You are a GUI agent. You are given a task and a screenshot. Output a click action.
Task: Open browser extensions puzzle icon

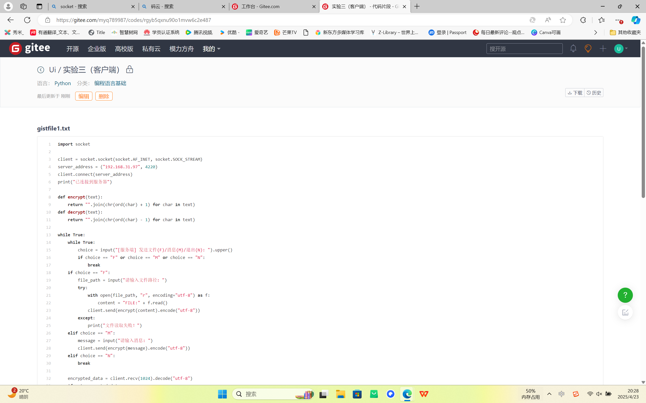583,20
